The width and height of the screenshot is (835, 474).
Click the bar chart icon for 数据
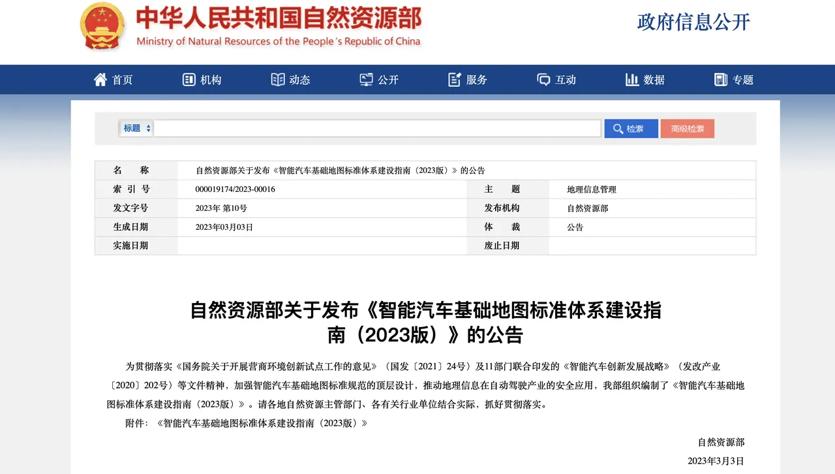[x=632, y=80]
